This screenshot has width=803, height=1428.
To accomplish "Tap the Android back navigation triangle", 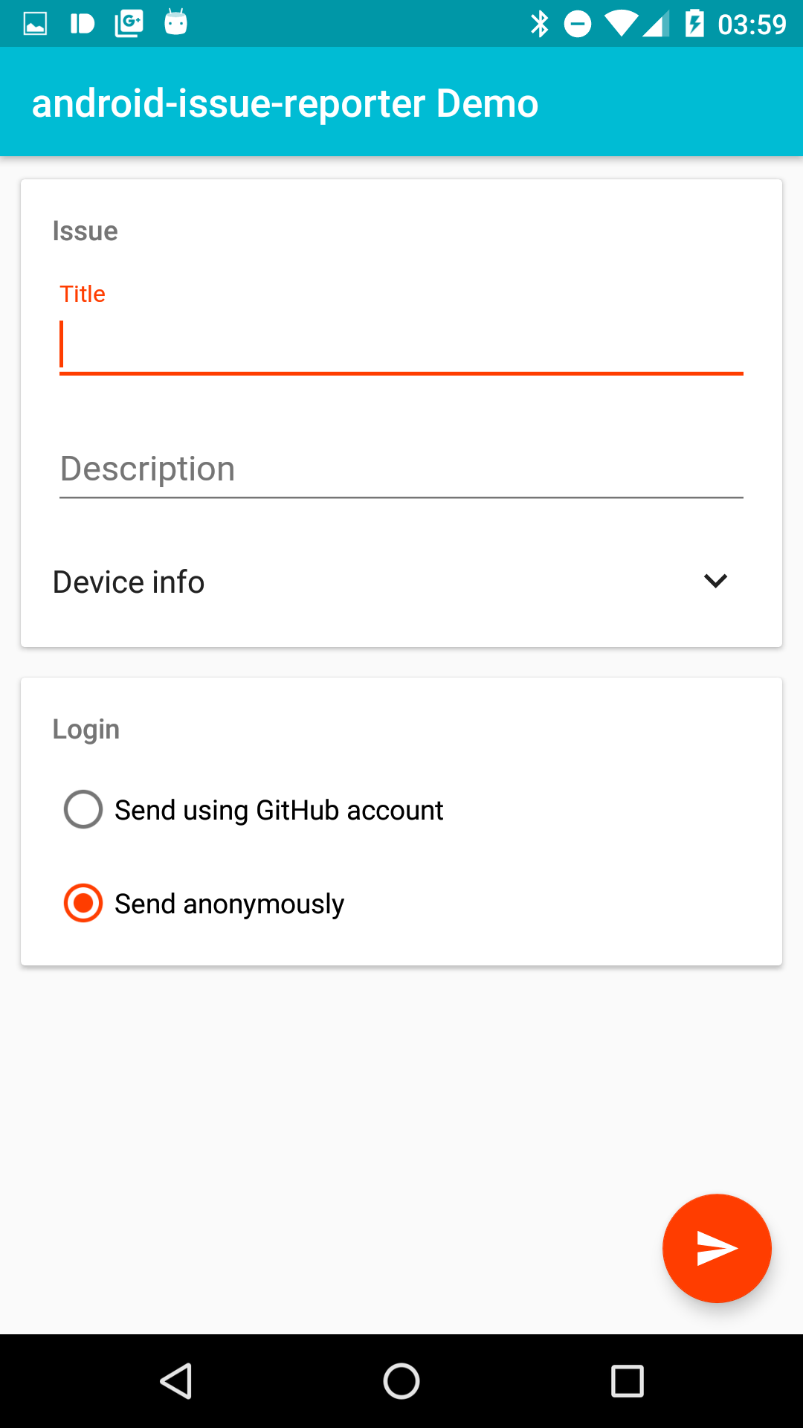I will 177,1381.
